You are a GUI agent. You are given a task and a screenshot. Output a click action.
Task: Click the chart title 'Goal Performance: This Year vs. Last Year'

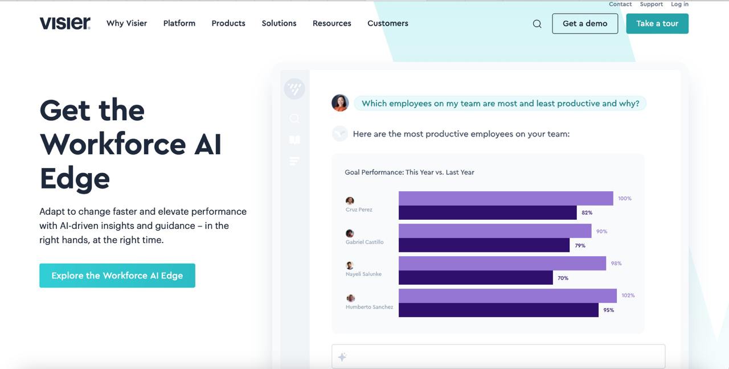pyautogui.click(x=409, y=172)
